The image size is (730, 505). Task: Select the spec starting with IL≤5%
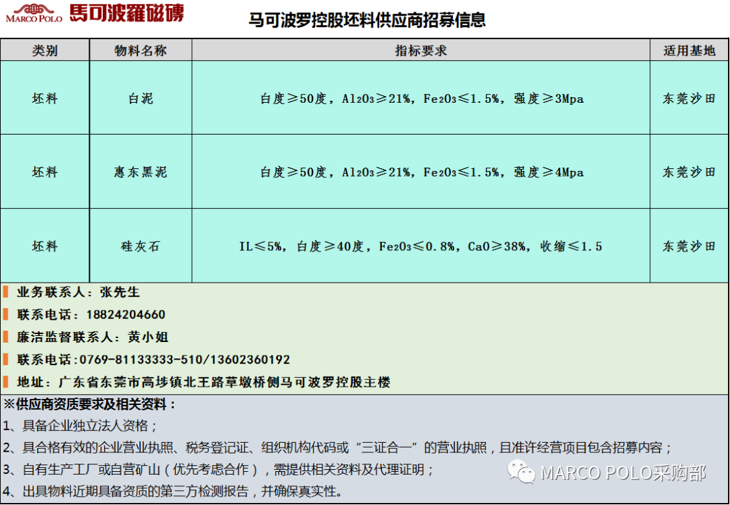(x=421, y=246)
